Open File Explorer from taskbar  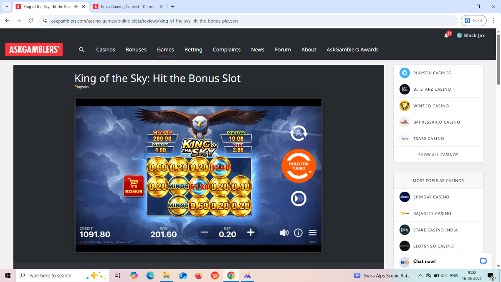click(x=166, y=275)
